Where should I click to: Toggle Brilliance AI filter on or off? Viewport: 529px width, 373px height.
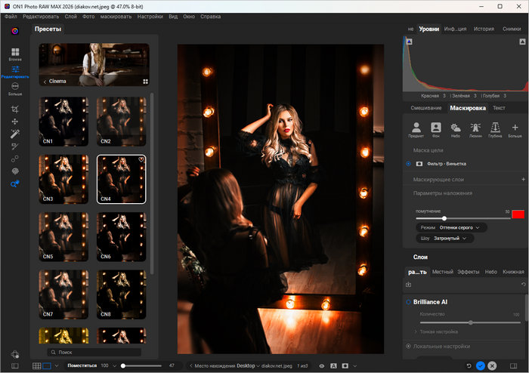click(409, 301)
